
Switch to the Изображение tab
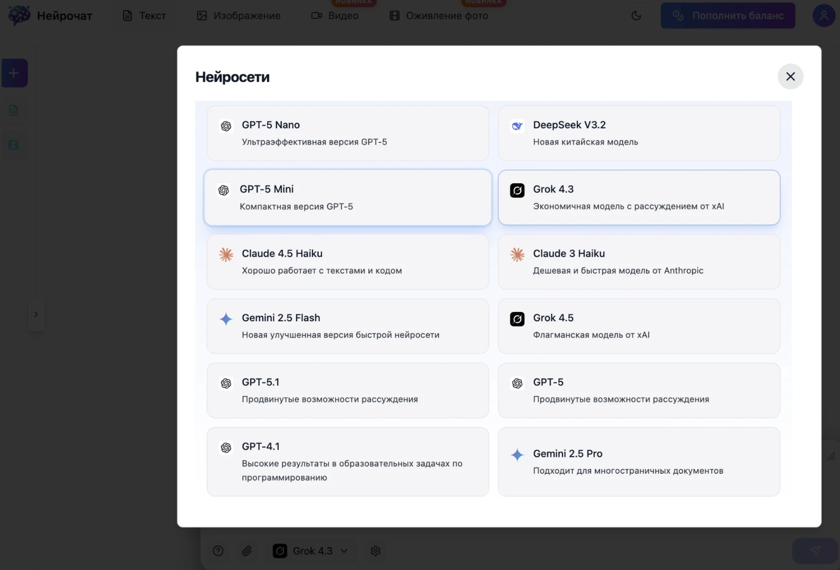pyautogui.click(x=239, y=16)
